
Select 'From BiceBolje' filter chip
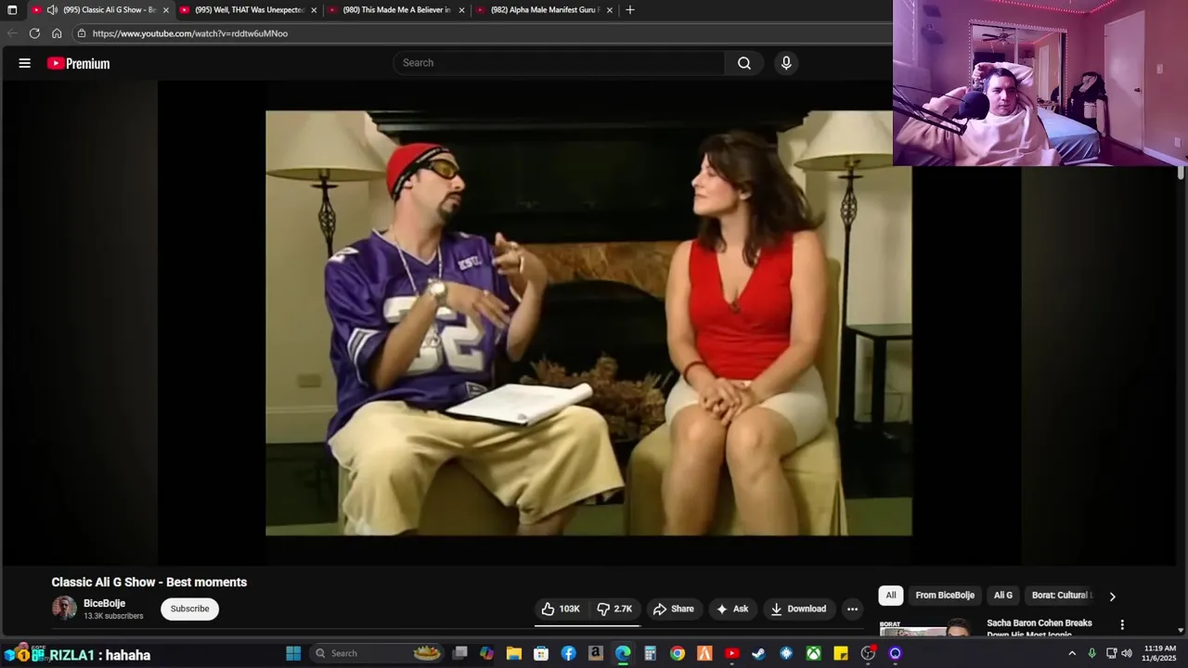click(x=945, y=596)
